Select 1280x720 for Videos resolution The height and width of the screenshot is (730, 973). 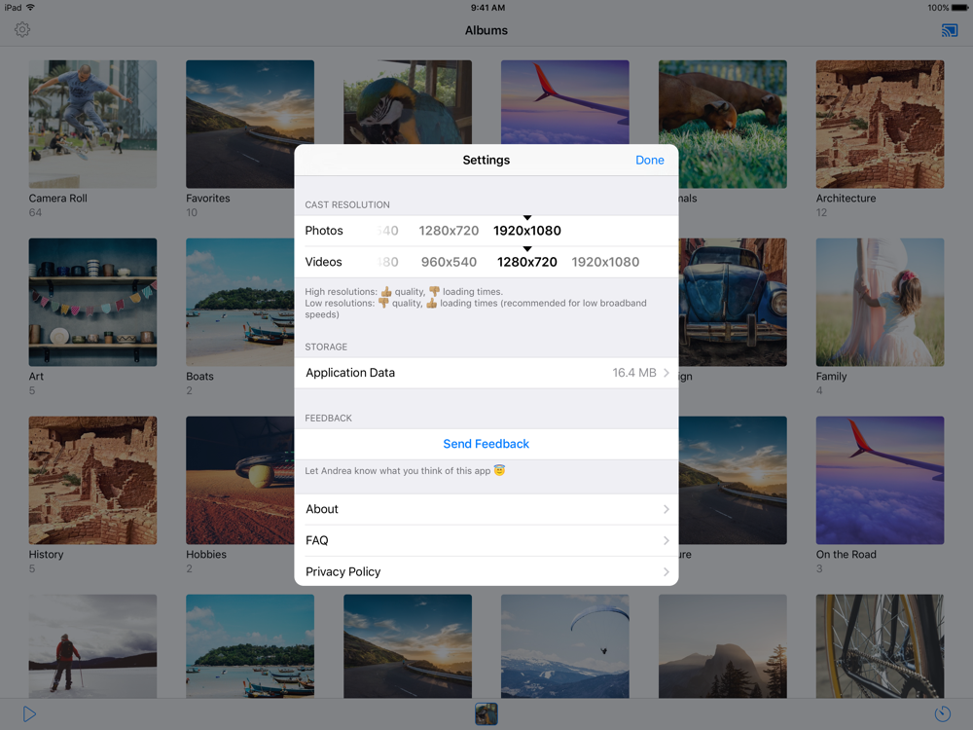click(526, 262)
